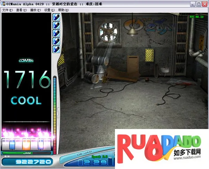Click the fifth (bottom) pill icon
The image size is (209, 169).
click(x=56, y=49)
